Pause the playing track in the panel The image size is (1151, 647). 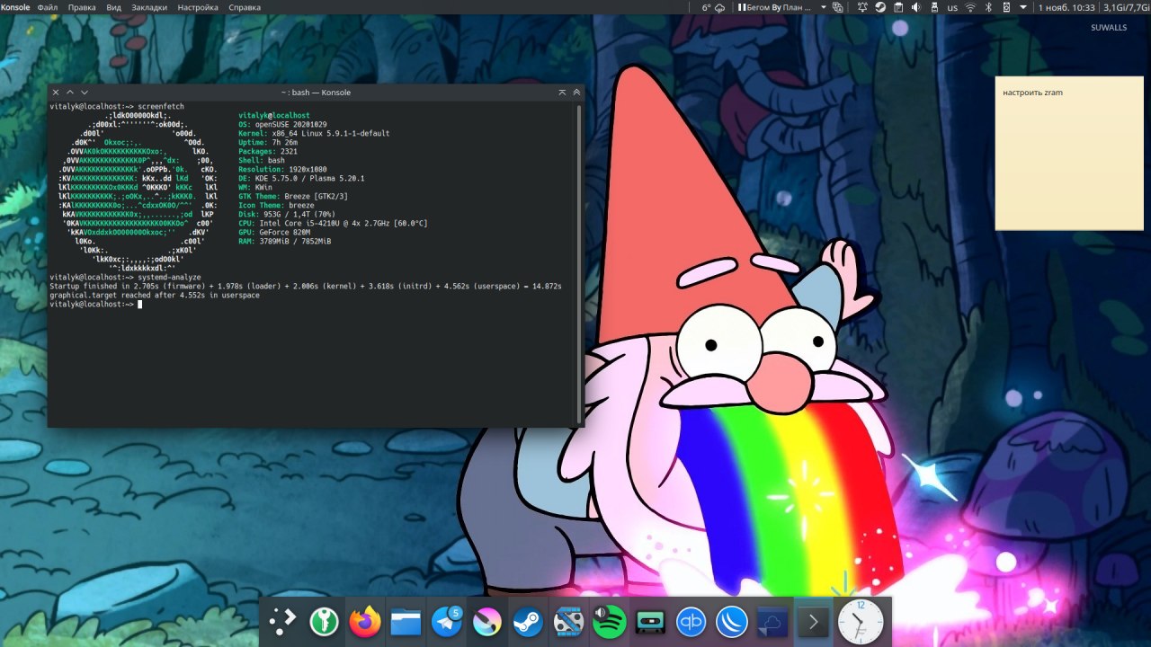(742, 7)
